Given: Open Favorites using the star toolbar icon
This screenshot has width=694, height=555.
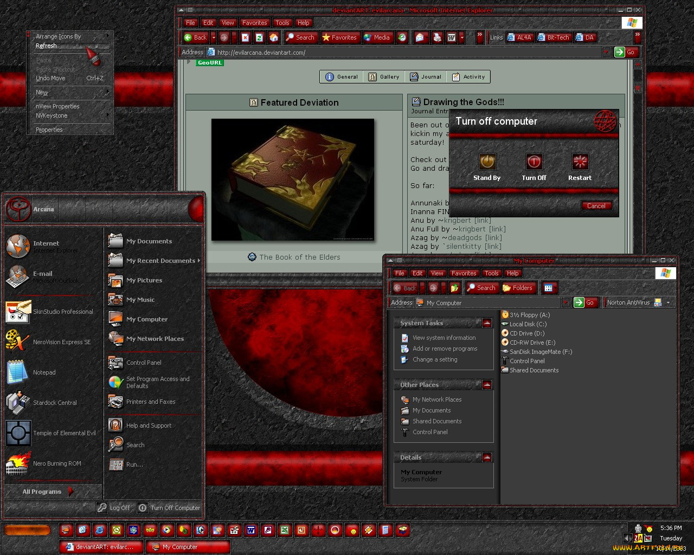Looking at the screenshot, I should (x=340, y=37).
